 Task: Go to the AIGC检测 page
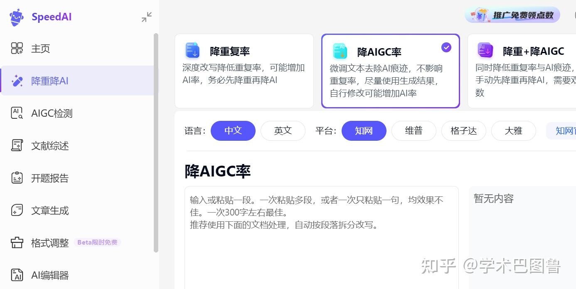click(x=77, y=113)
